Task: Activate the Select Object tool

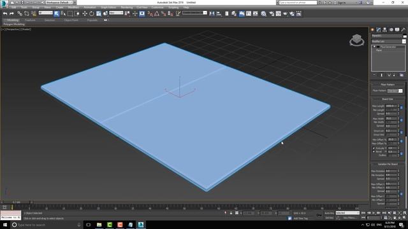Action: [x=57, y=13]
